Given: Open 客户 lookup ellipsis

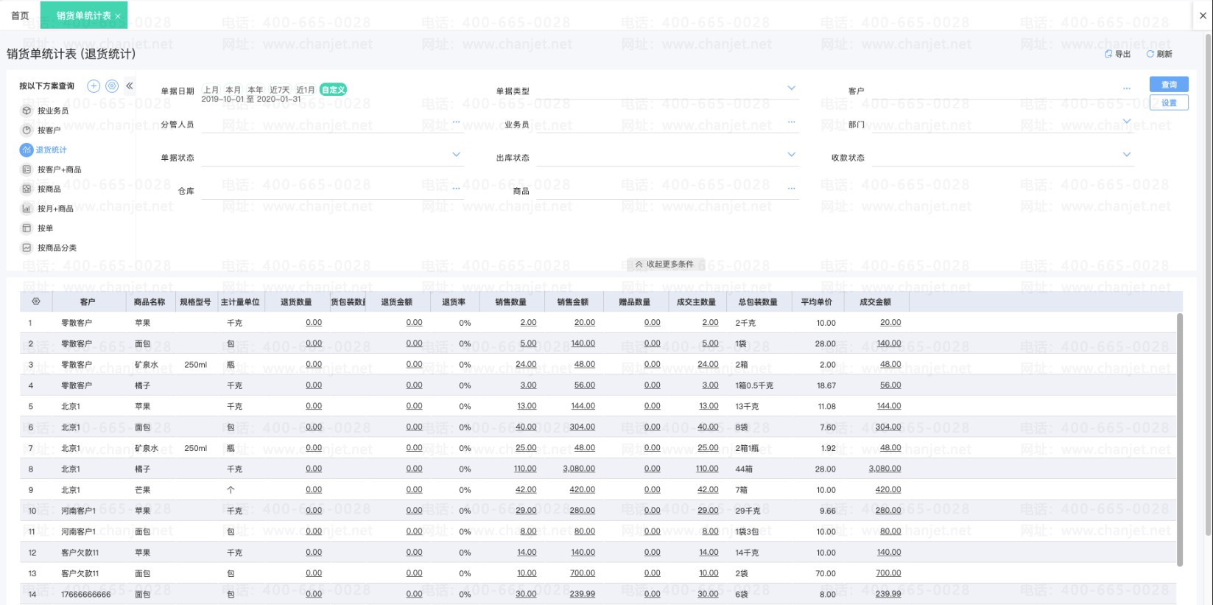Looking at the screenshot, I should pos(1127,89).
